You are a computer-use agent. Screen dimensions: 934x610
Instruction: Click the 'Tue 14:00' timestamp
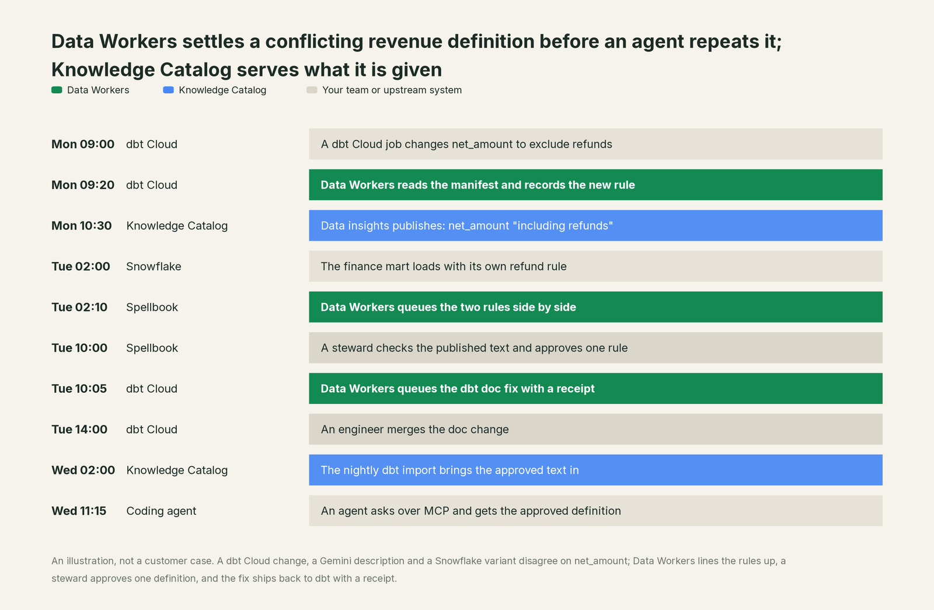tap(79, 429)
